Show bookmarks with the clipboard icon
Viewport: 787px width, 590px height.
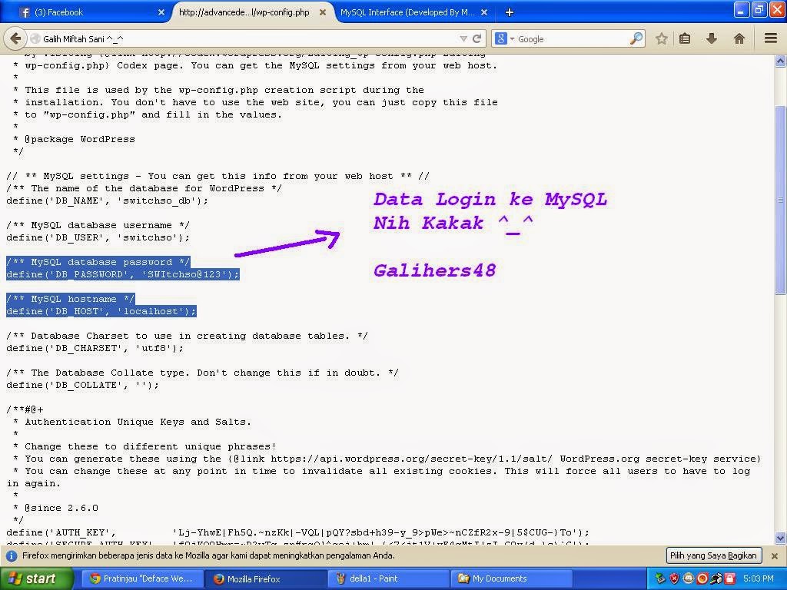684,38
